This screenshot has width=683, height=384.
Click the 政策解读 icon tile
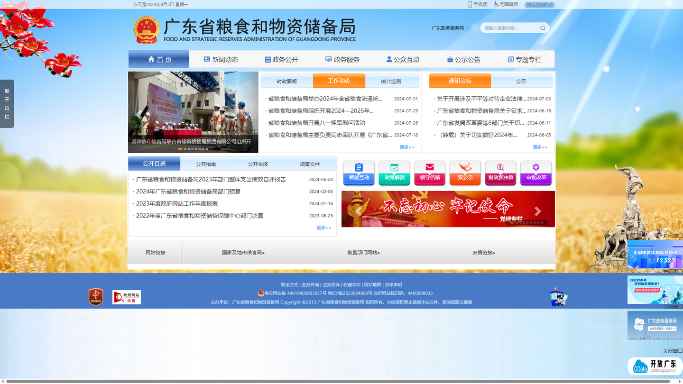394,173
